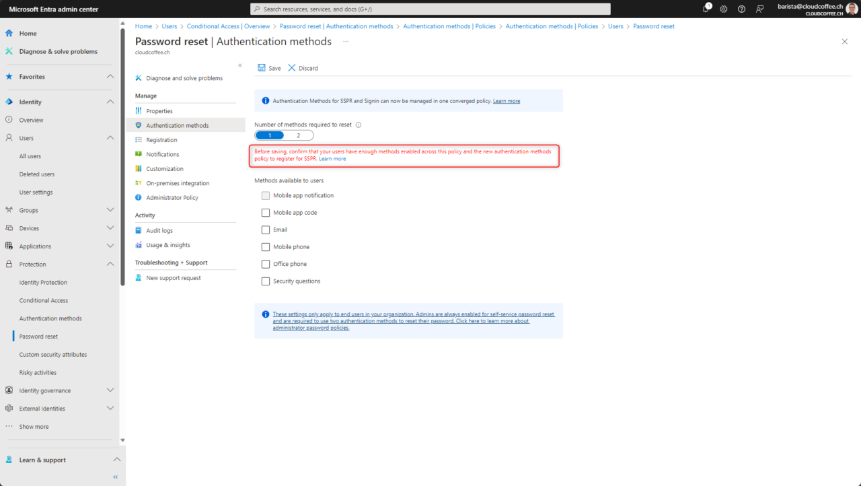Viewport: 861px width, 486px height.
Task: Check the Mobile app notification method
Action: (x=265, y=195)
